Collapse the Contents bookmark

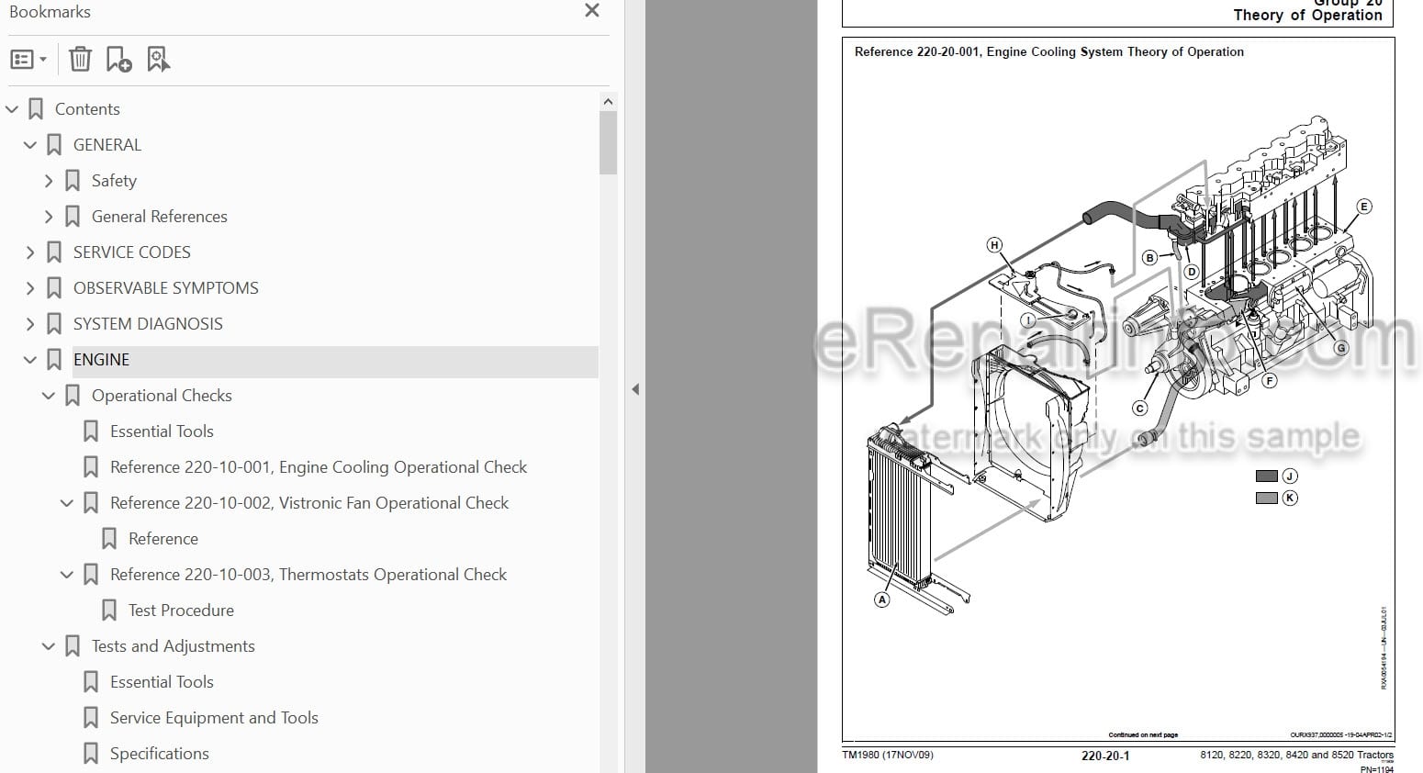pyautogui.click(x=12, y=109)
